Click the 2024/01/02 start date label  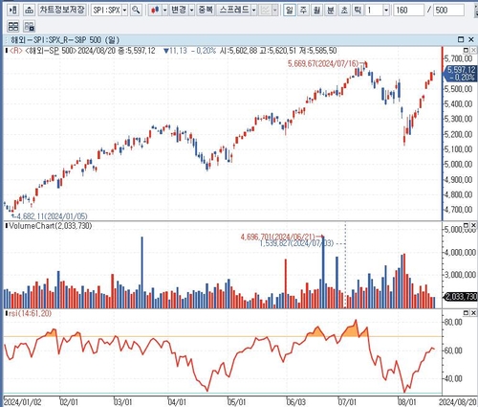pyautogui.click(x=22, y=401)
